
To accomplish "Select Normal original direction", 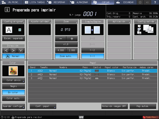I will point(14,56).
